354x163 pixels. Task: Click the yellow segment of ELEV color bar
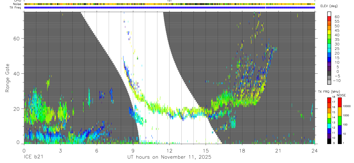(x=329, y=32)
